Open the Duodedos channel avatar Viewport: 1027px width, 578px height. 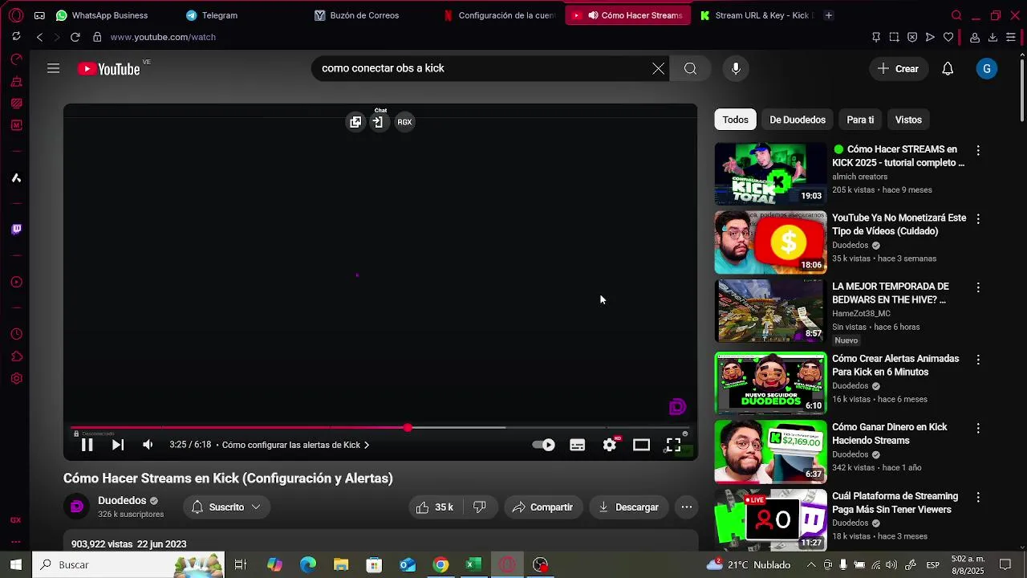coord(77,507)
